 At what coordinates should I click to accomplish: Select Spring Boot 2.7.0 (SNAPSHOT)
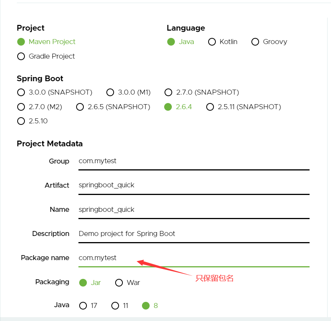point(168,92)
